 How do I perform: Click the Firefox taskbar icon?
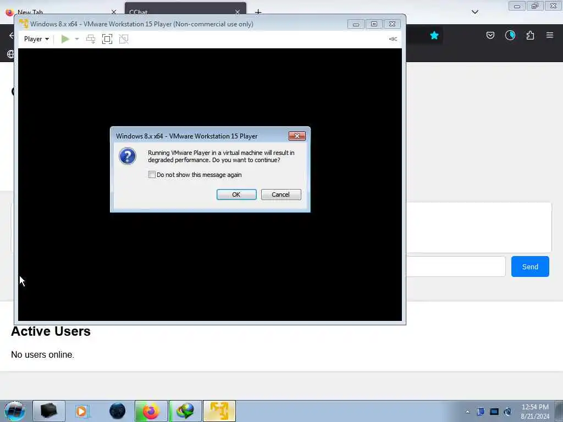pos(151,411)
